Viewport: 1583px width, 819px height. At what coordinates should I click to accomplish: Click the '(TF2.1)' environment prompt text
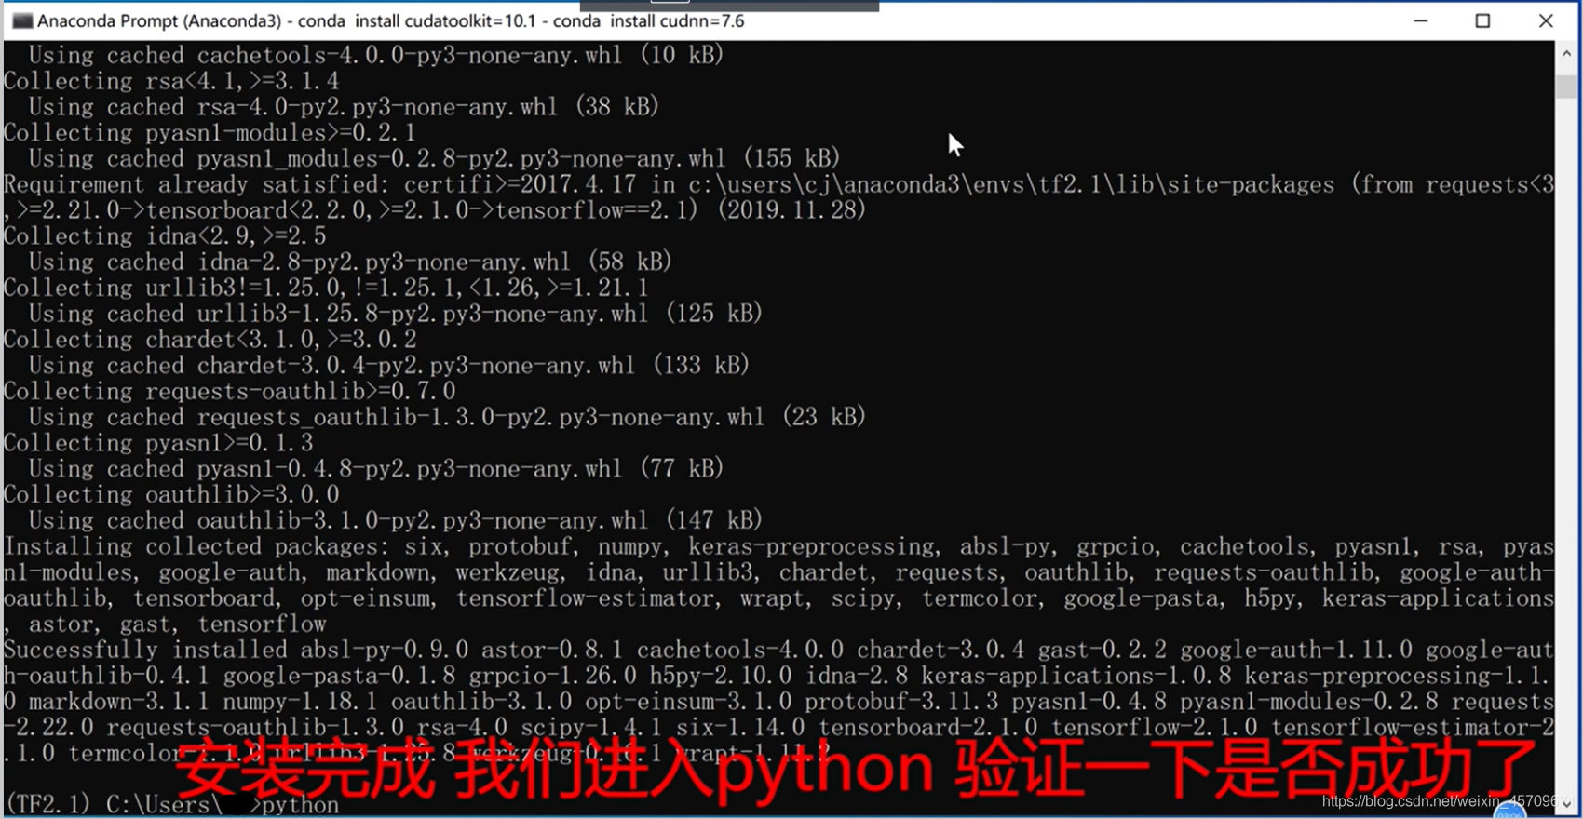pyautogui.click(x=47, y=805)
